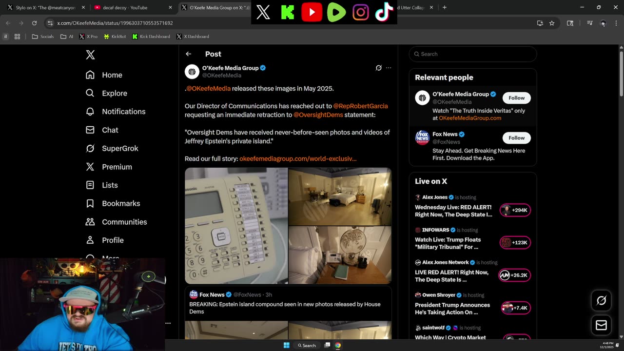Close the decaf decoy YouTube tab
Image resolution: width=624 pixels, height=351 pixels.
[x=170, y=7]
